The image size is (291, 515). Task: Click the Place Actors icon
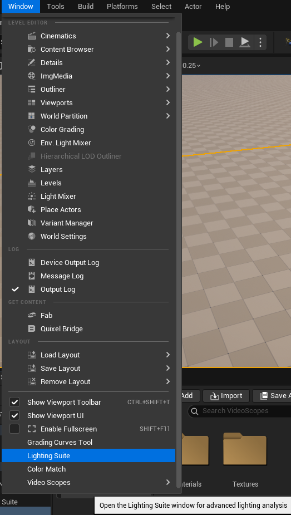32,209
